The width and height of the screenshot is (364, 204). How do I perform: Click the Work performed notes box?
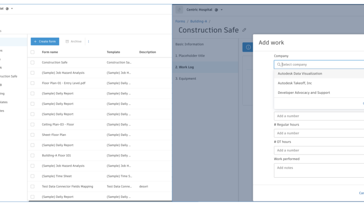tap(318, 170)
